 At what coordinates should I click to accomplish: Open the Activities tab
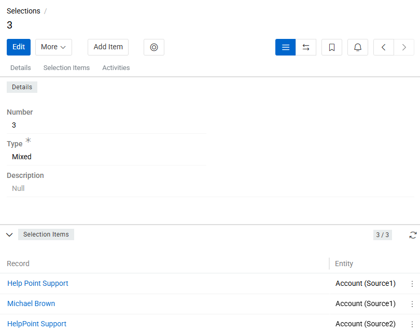click(x=116, y=68)
